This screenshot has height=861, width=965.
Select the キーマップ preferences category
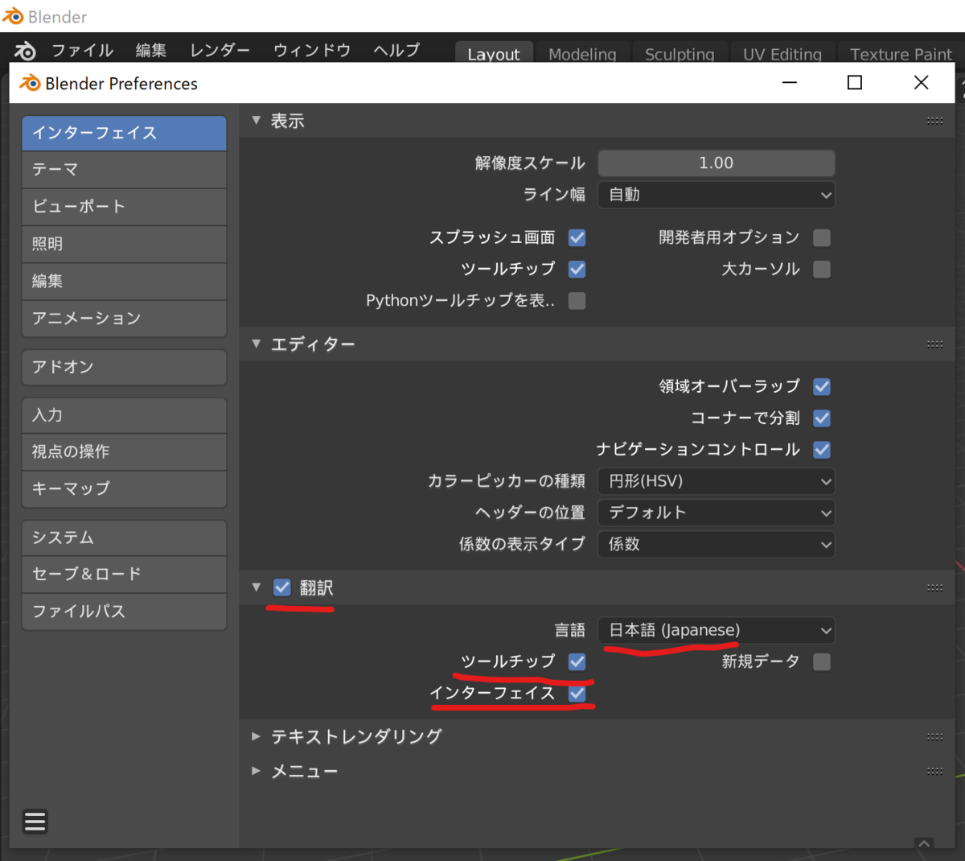click(124, 489)
